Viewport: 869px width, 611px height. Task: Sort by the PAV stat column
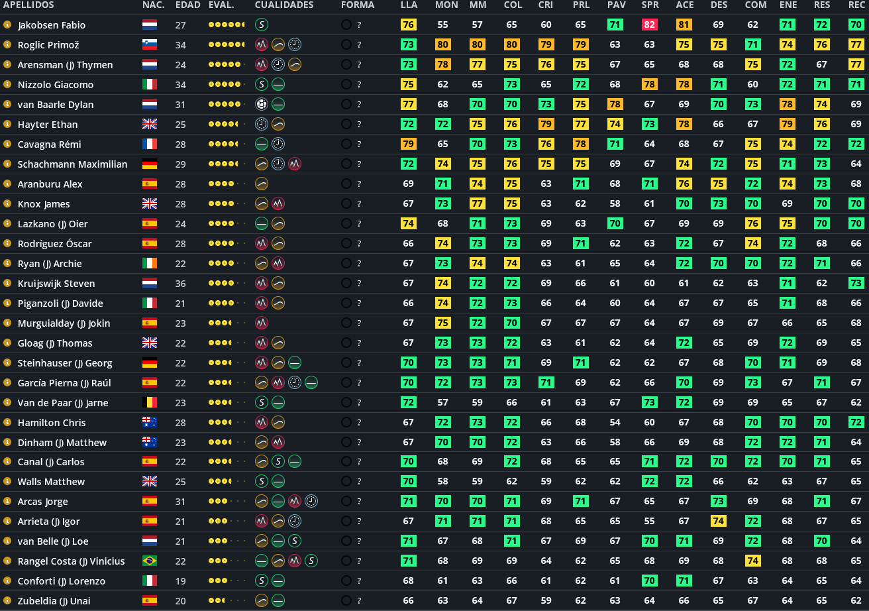(x=617, y=5)
